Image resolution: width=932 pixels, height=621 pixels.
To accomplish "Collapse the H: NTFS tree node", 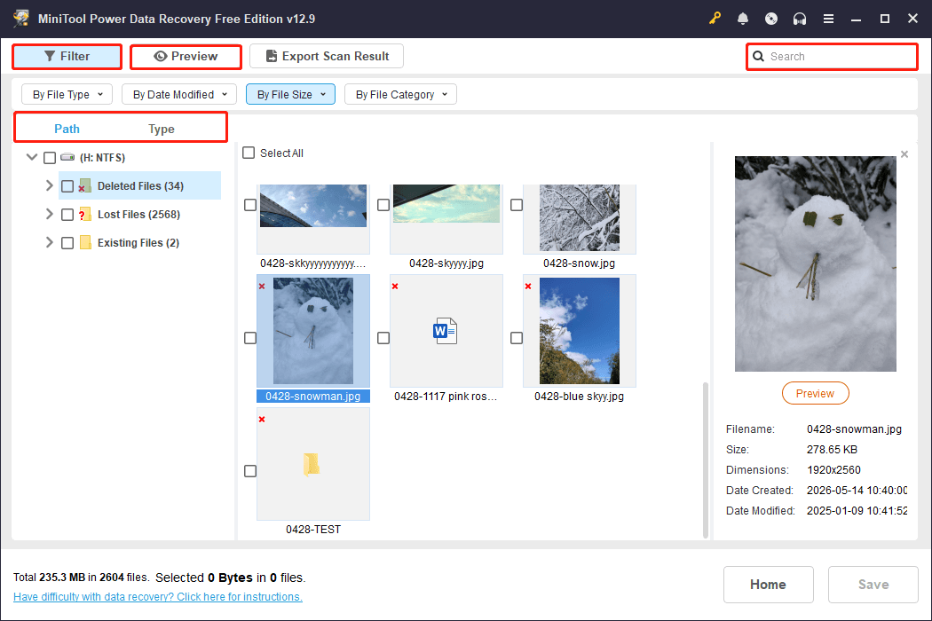I will point(32,157).
